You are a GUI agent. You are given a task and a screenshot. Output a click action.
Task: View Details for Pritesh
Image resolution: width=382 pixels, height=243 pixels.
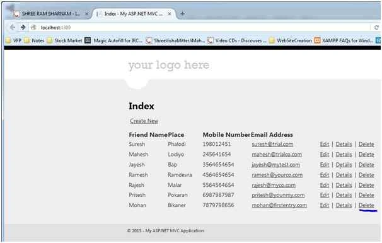tap(344, 195)
